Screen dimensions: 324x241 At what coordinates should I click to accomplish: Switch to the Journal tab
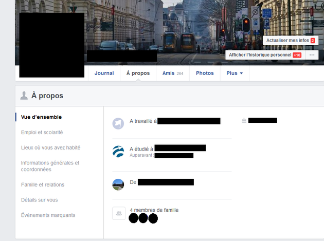[104, 73]
